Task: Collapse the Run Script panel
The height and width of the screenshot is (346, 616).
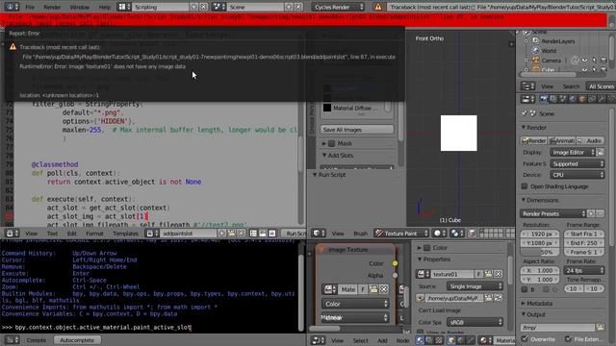Action: (x=315, y=175)
